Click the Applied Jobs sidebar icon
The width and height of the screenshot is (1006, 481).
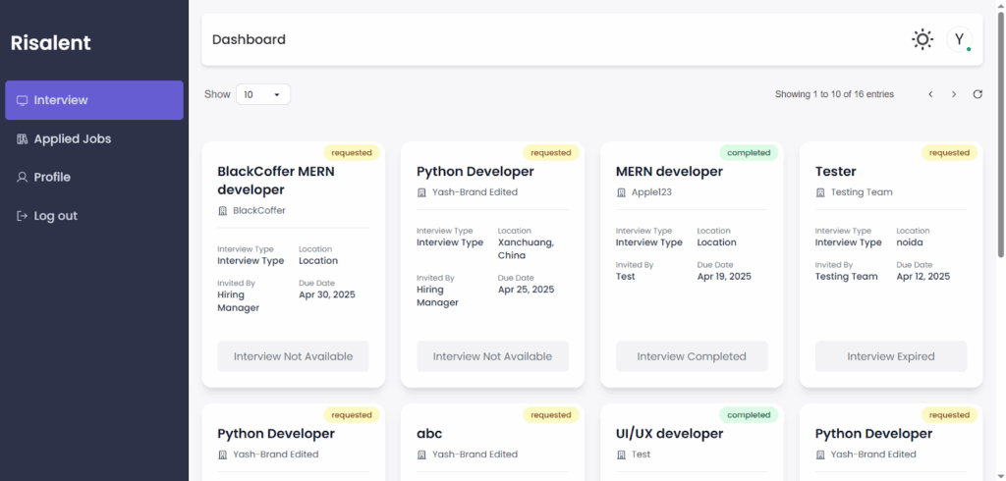(22, 139)
